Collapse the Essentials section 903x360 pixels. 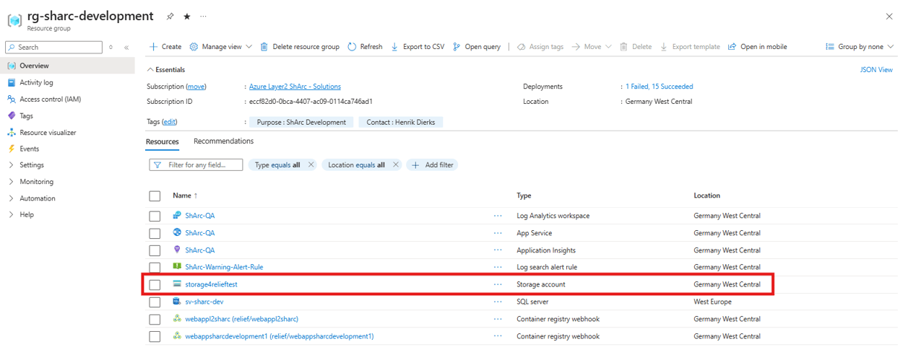tap(165, 70)
